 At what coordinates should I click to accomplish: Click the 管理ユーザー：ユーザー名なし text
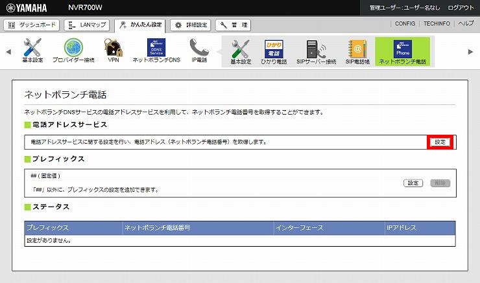click(x=405, y=8)
